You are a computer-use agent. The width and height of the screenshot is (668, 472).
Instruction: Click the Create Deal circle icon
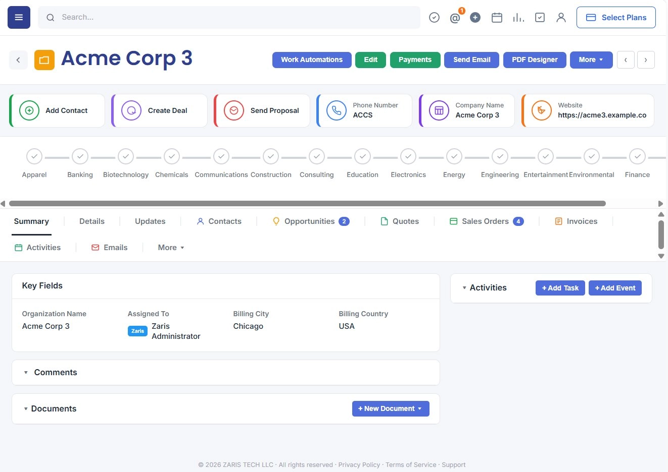point(131,110)
